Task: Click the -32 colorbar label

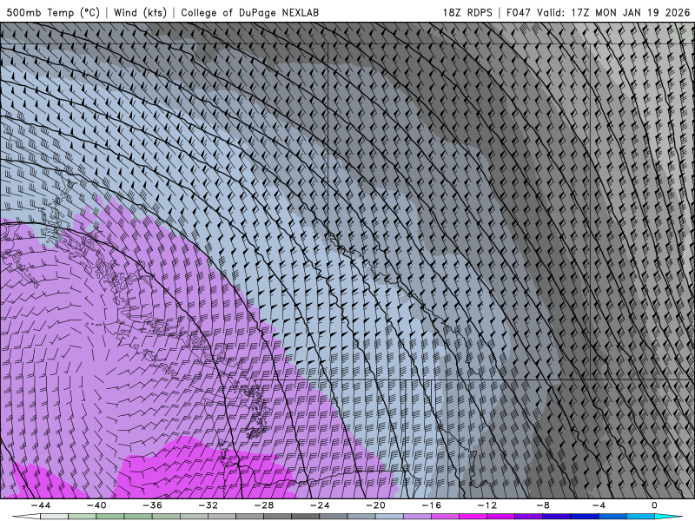Action: 208,505
